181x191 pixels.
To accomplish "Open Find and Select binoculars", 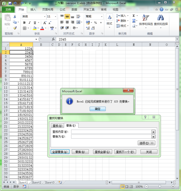I will [x=161, y=21].
